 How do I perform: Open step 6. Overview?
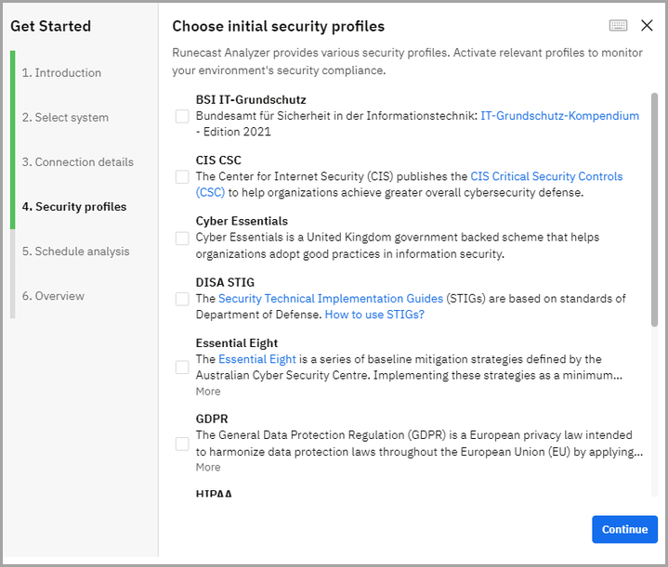point(53,296)
